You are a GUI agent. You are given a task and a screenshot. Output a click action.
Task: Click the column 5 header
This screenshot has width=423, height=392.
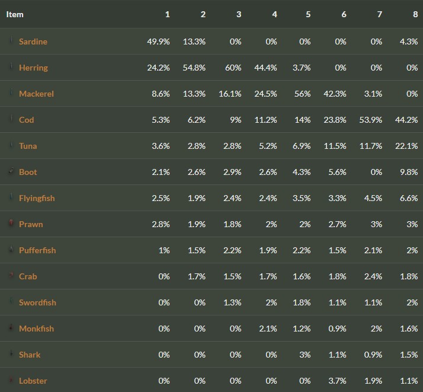pyautogui.click(x=308, y=14)
